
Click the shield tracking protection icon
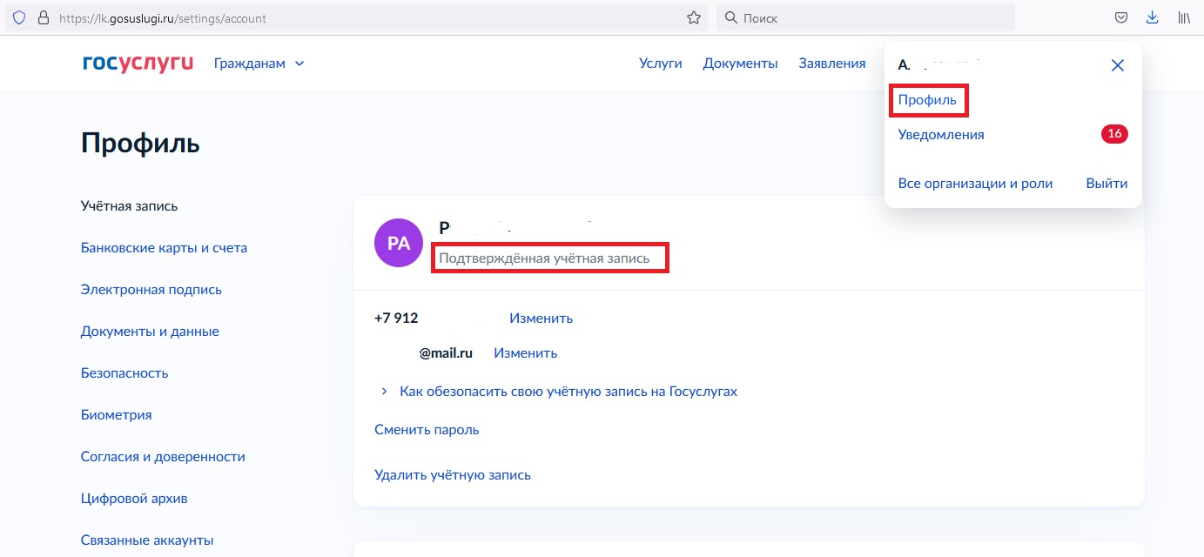19,17
